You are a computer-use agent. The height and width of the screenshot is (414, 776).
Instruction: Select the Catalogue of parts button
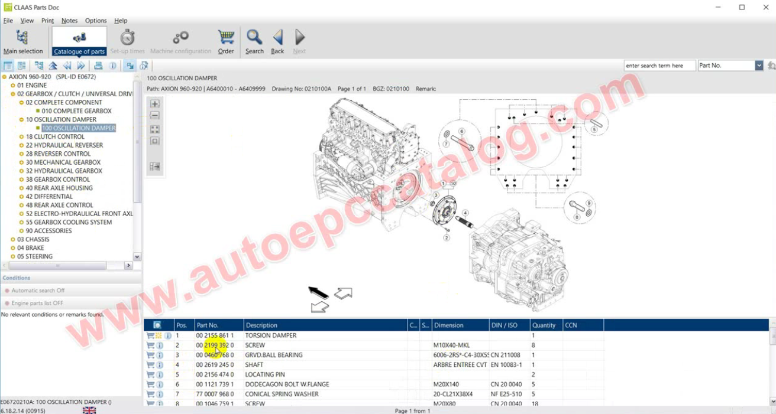pos(79,41)
